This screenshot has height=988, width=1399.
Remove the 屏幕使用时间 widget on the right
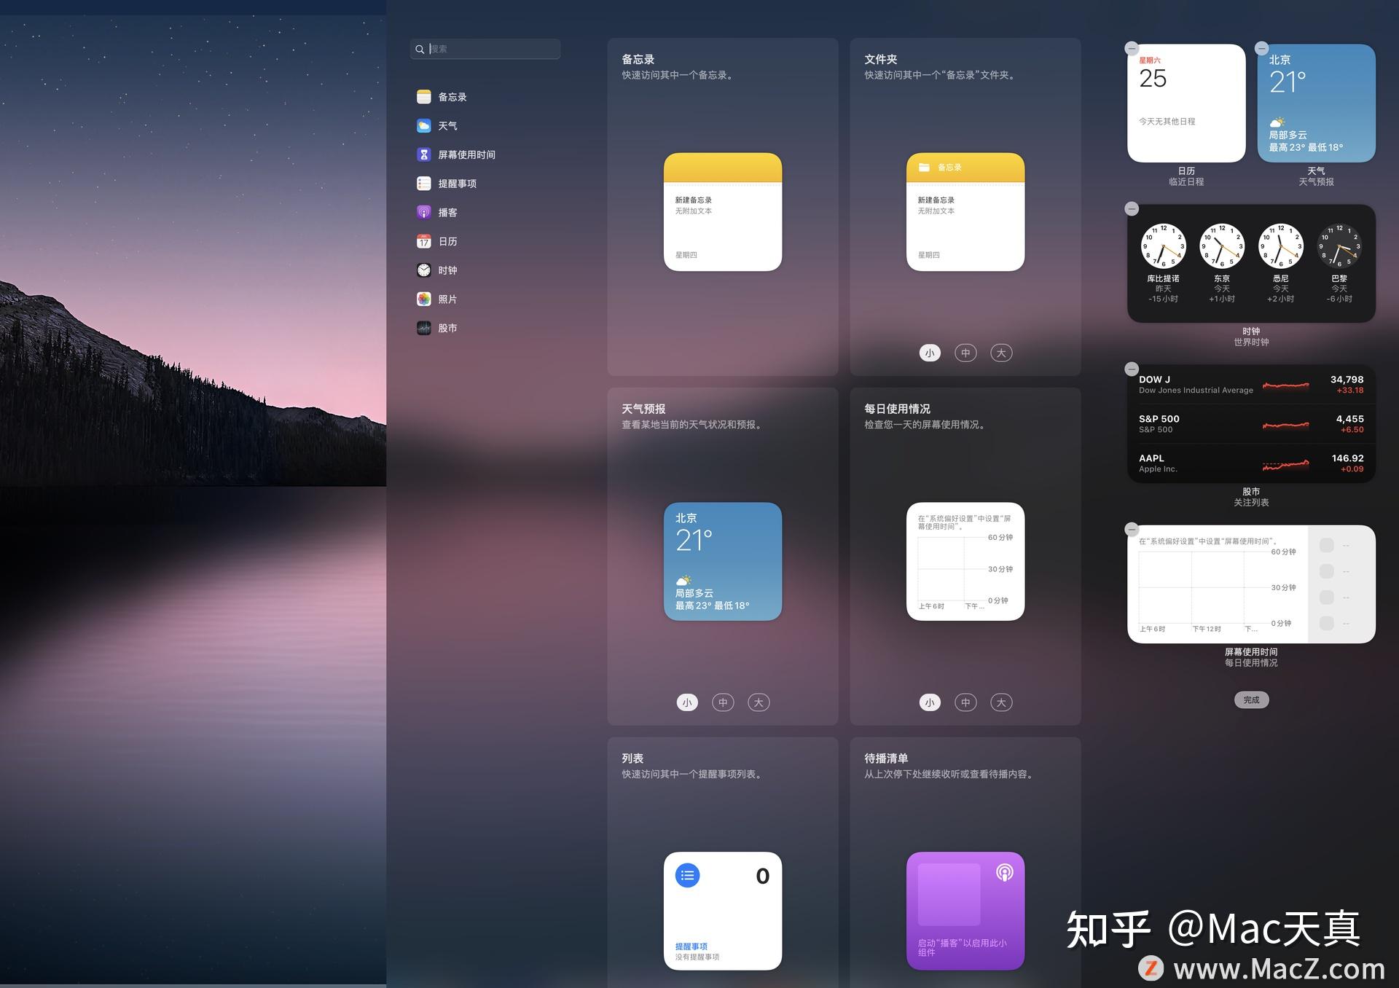(x=1133, y=530)
